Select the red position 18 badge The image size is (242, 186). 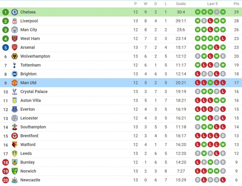[x=6, y=163]
